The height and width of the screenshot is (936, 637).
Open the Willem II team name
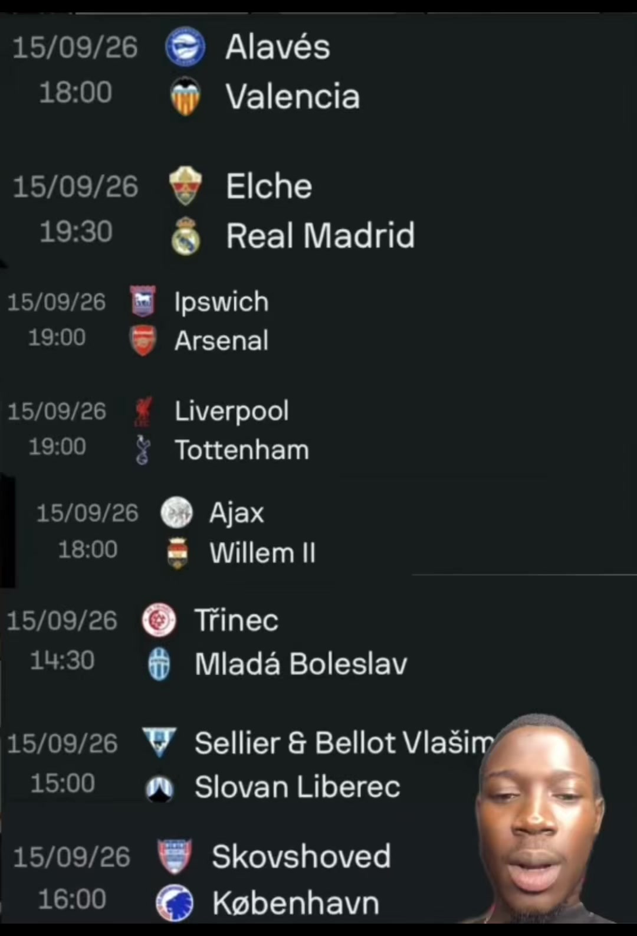click(x=262, y=554)
